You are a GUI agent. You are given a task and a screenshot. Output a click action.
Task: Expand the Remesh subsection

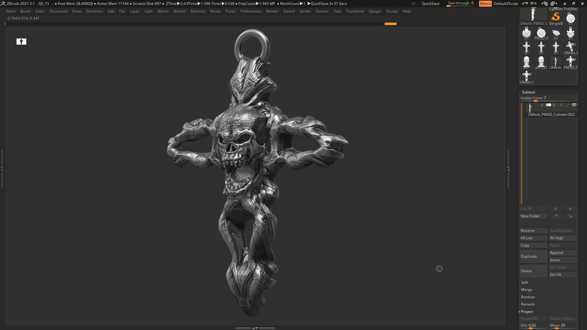pyautogui.click(x=528, y=304)
